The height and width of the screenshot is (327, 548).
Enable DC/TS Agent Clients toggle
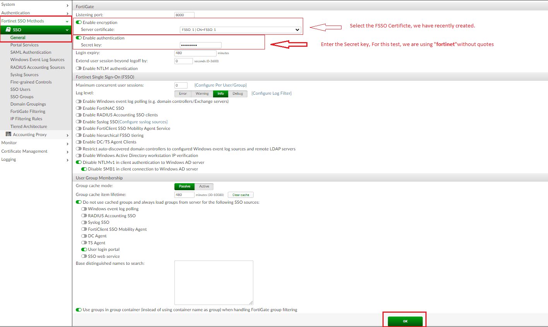coord(79,142)
